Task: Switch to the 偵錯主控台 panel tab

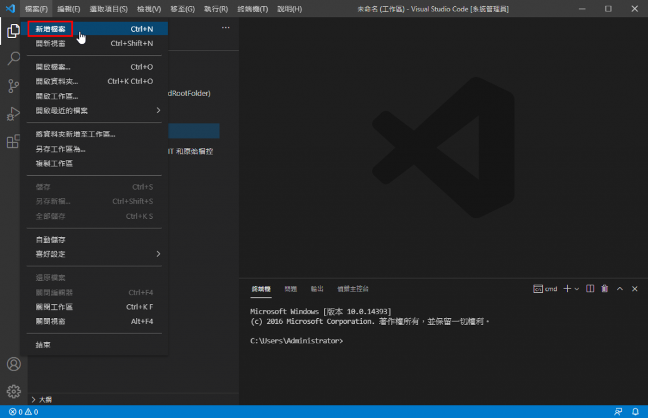Action: [353, 289]
